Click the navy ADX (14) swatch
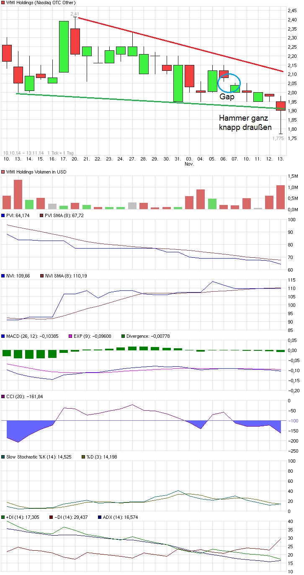 (100, 517)
